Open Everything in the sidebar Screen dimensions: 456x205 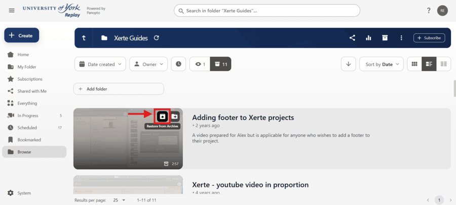coord(34,103)
